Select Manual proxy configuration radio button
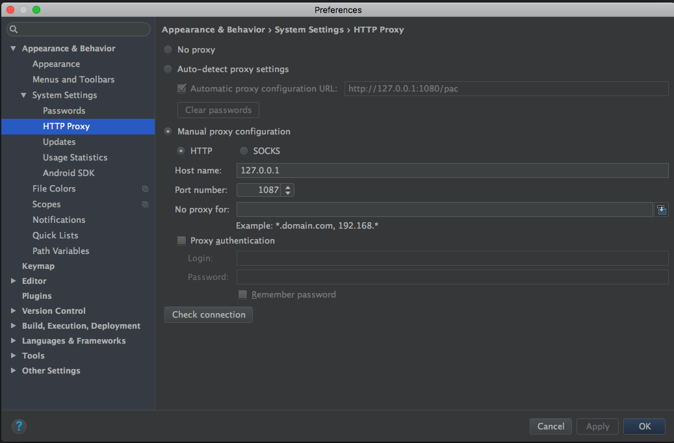Image resolution: width=674 pixels, height=443 pixels. (x=168, y=131)
